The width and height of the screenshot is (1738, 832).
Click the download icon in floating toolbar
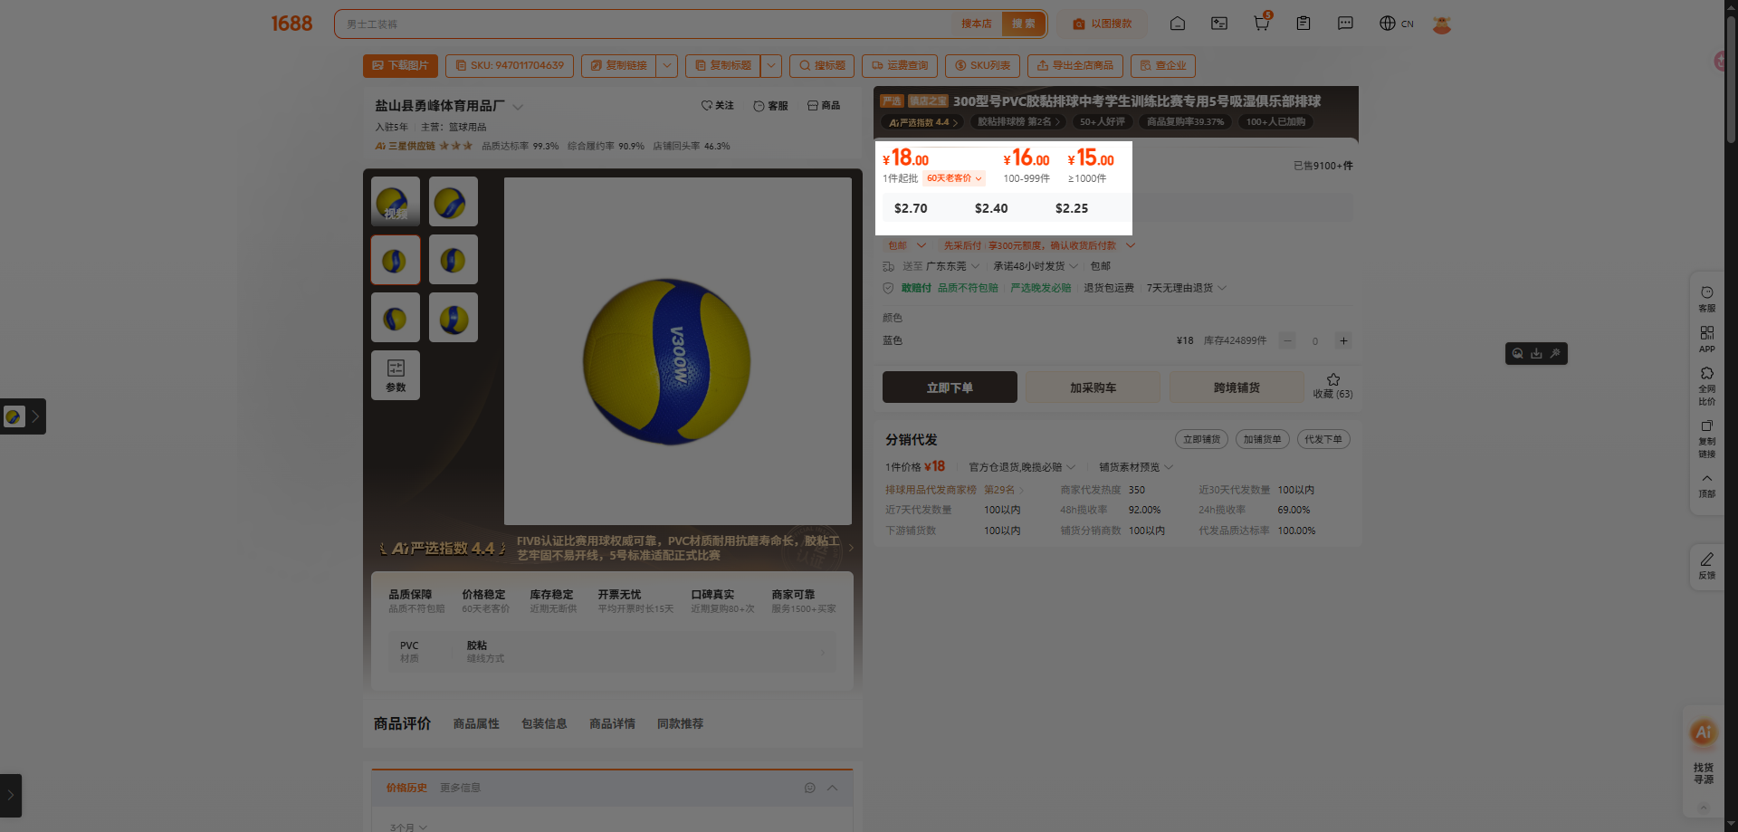coord(1536,353)
